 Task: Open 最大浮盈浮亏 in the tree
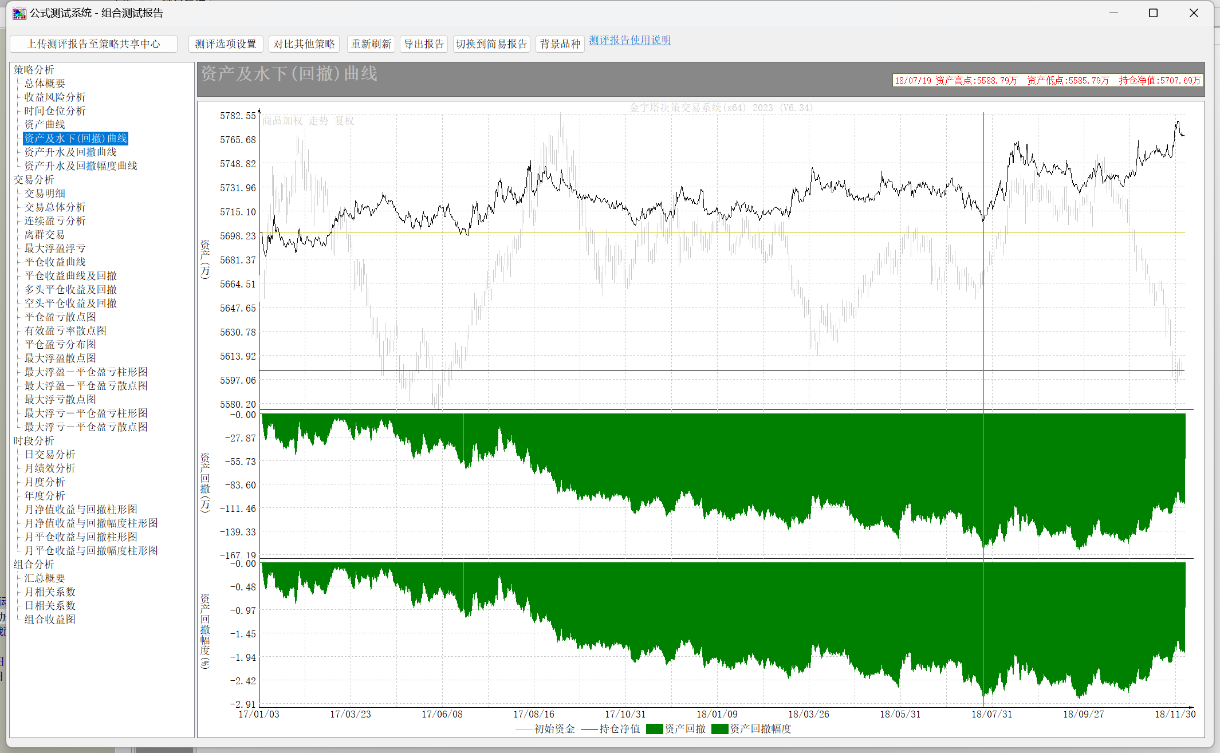click(x=55, y=248)
